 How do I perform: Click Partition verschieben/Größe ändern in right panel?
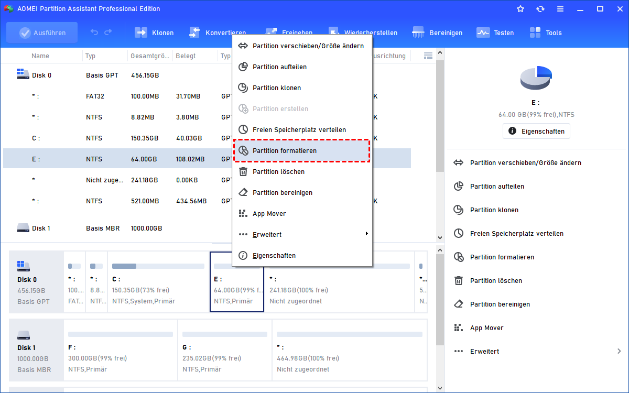coord(525,163)
